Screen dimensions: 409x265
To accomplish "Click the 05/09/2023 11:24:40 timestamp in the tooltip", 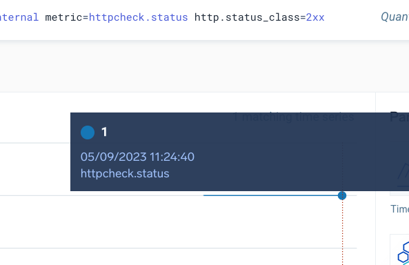I will [137, 157].
